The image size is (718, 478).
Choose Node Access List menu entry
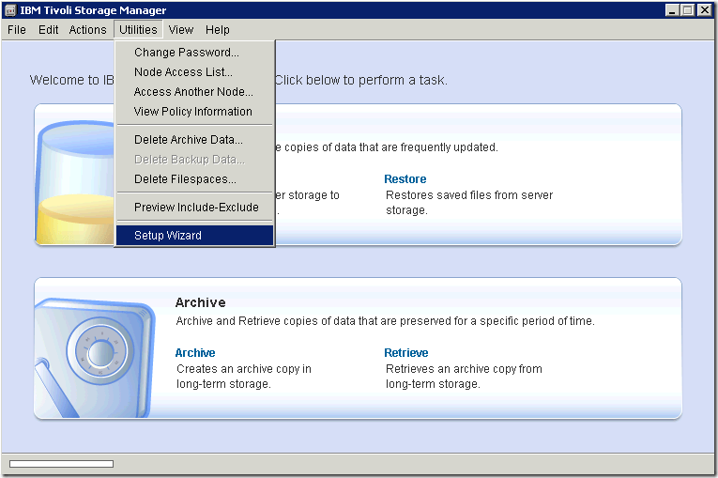183,72
